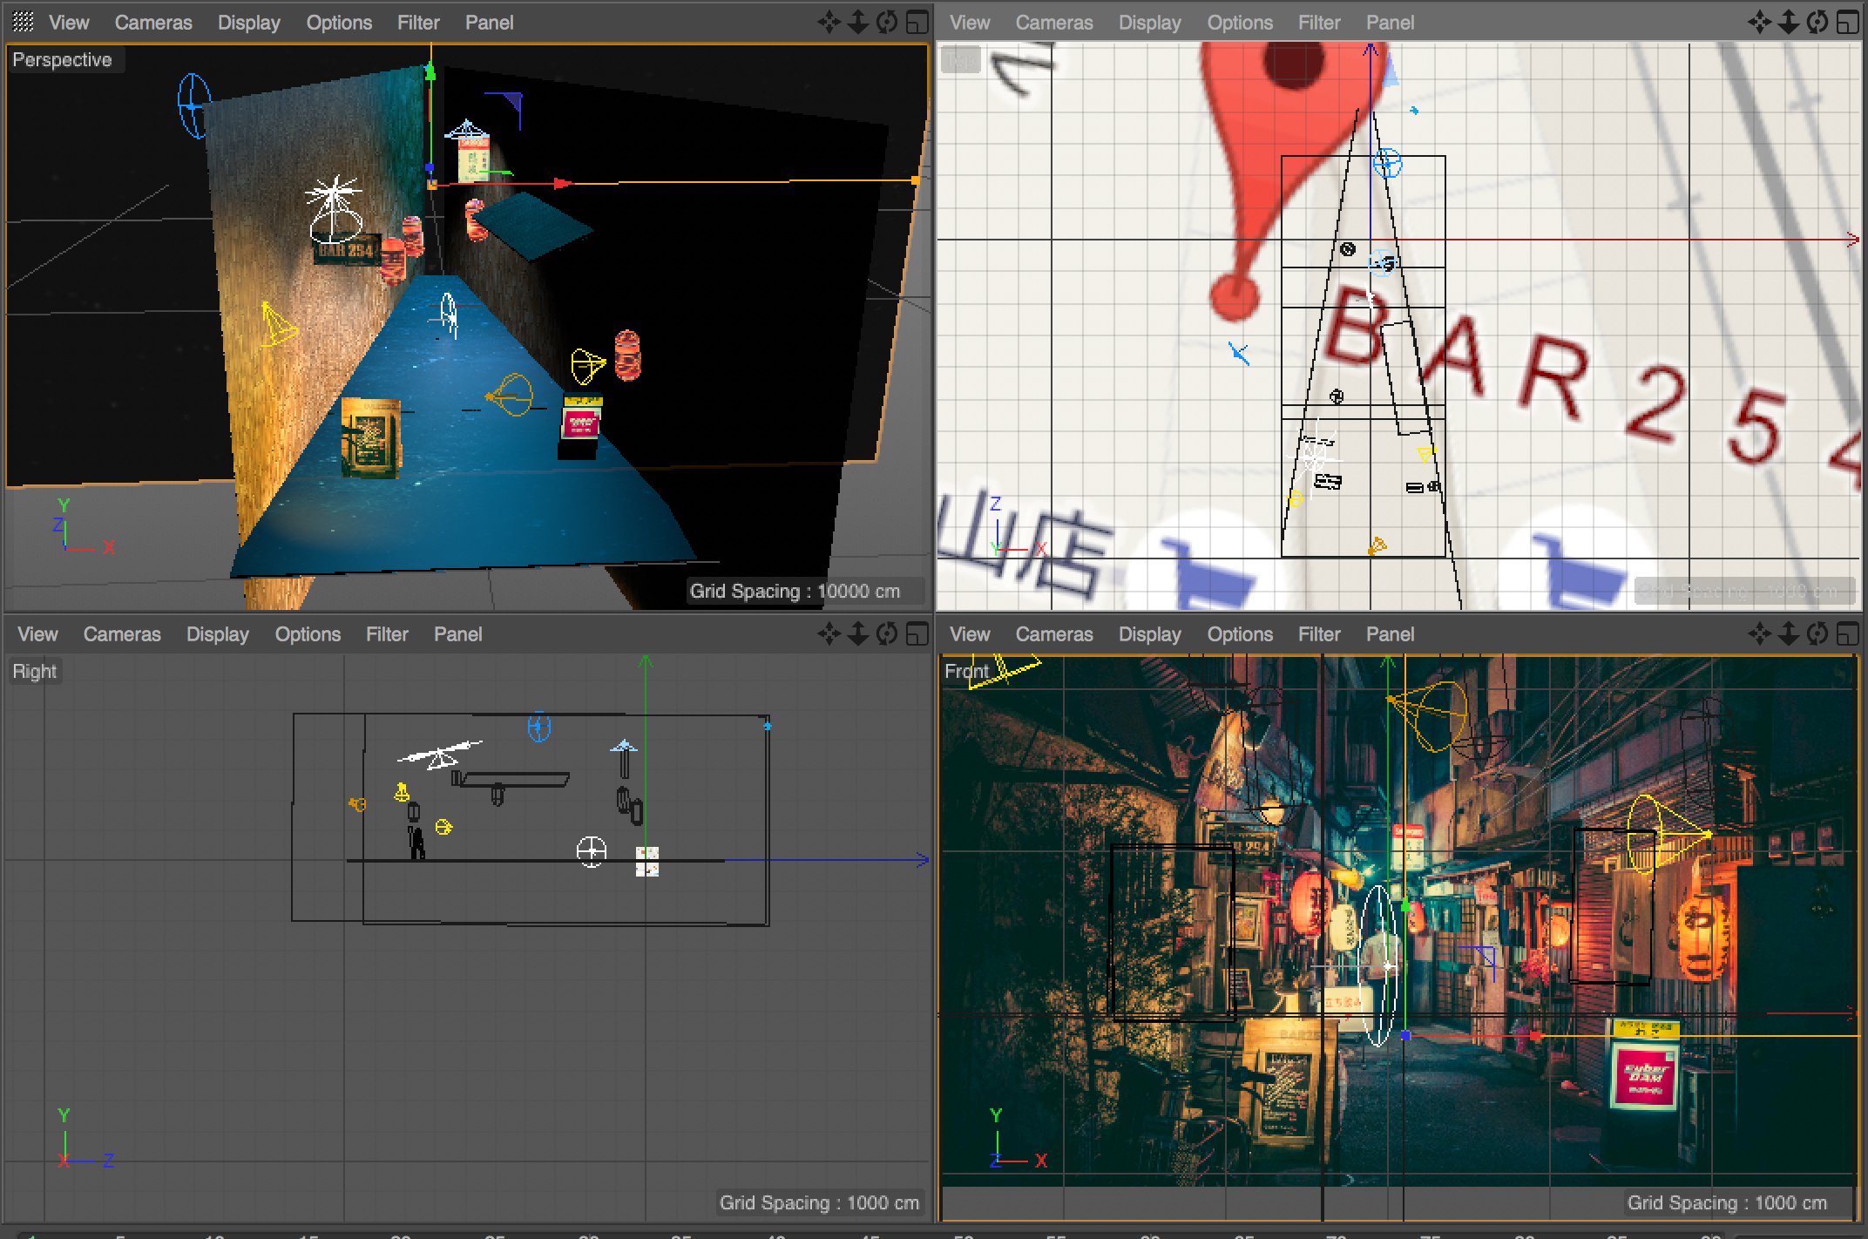Open the View menu in the Right viewport
The image size is (1868, 1239).
(37, 634)
